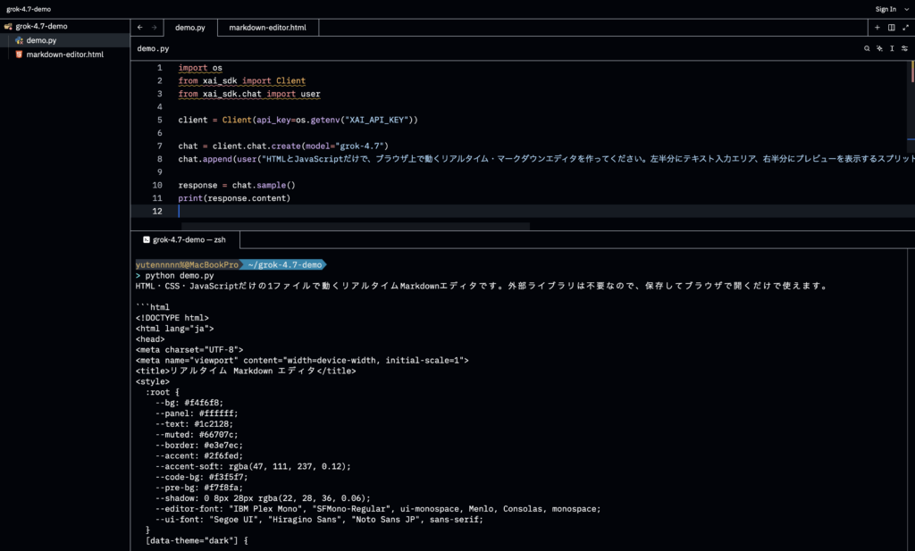Click '~/grok-4.7-demo' terminal prompt path
This screenshot has height=551, width=915.
click(284, 264)
